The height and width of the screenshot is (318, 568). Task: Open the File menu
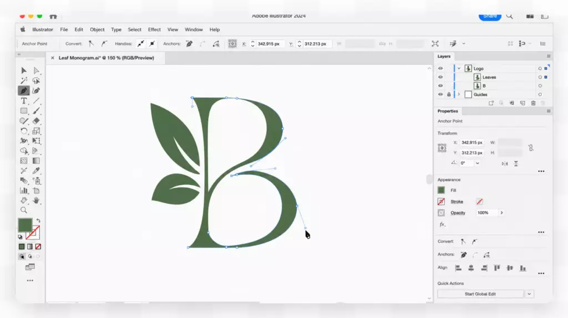(x=64, y=30)
